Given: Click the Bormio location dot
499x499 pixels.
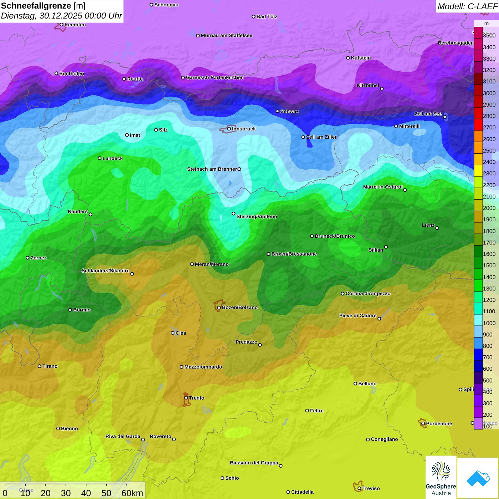Looking at the screenshot, I should click(x=70, y=310).
